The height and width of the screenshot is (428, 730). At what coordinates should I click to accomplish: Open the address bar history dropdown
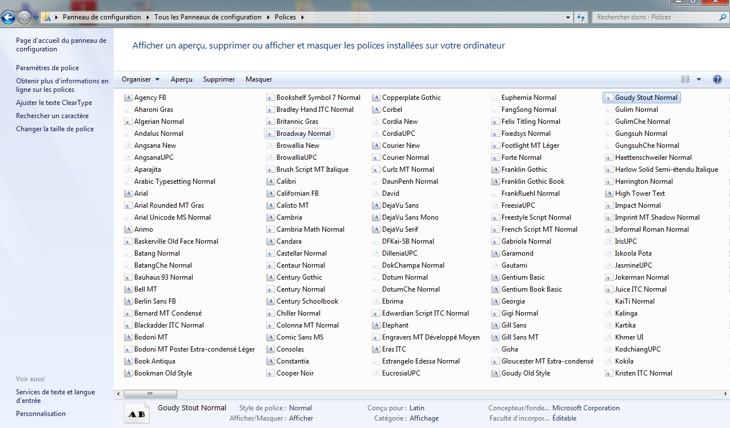point(568,17)
